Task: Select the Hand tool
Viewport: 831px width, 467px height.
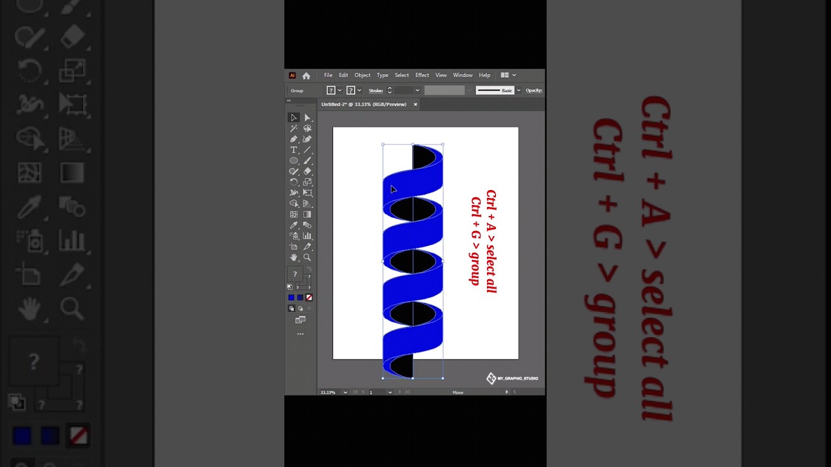Action: [293, 257]
